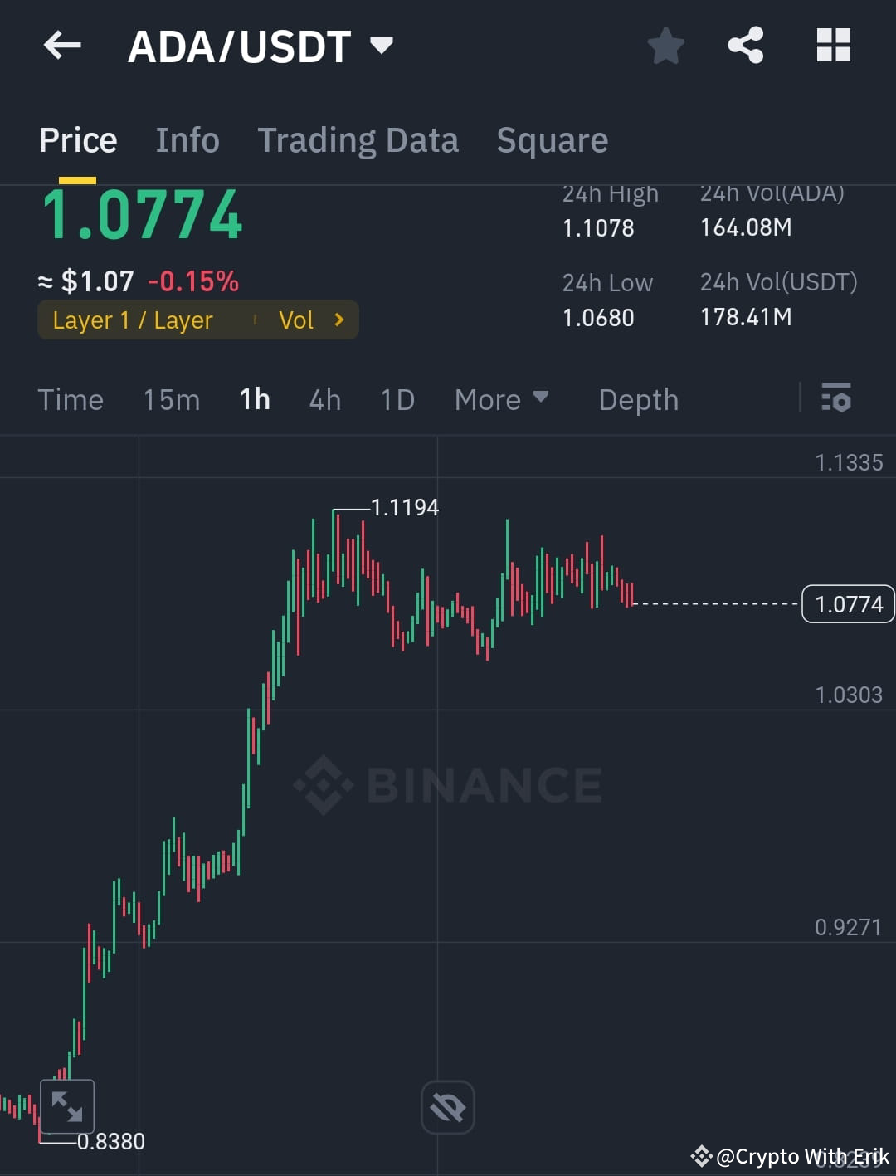The width and height of the screenshot is (896, 1176).
Task: Switch to the Trading Data tab
Action: tap(358, 139)
